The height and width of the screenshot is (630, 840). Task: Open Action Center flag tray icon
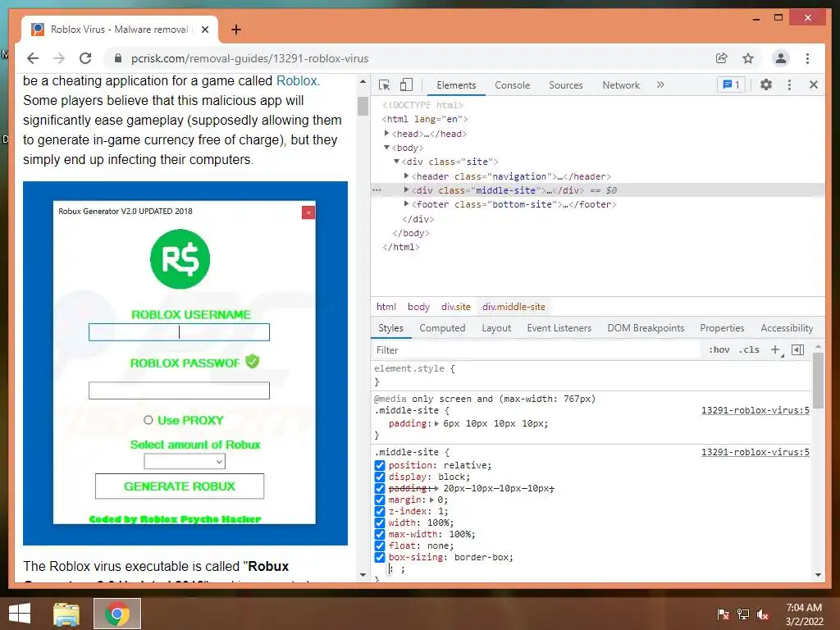coord(724,614)
